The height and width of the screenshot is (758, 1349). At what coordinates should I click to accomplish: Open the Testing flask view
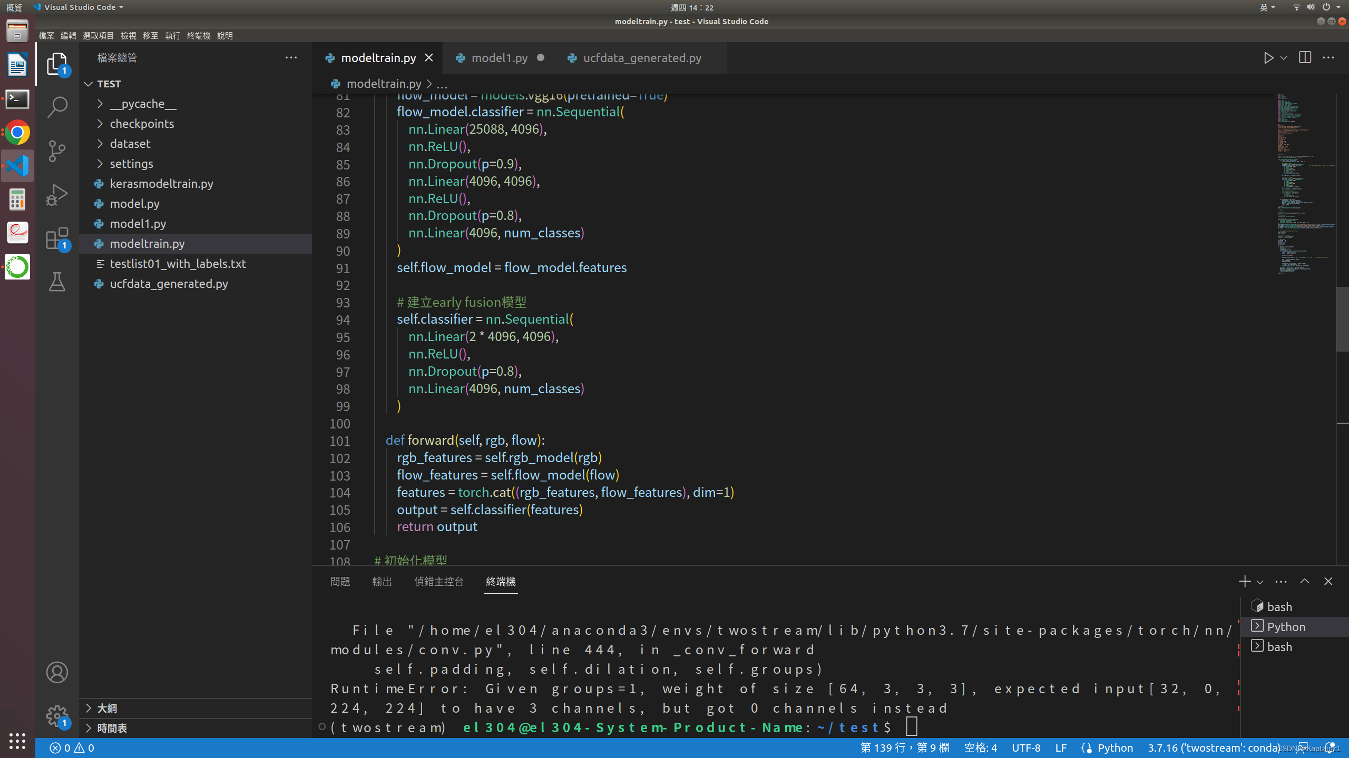click(x=57, y=282)
